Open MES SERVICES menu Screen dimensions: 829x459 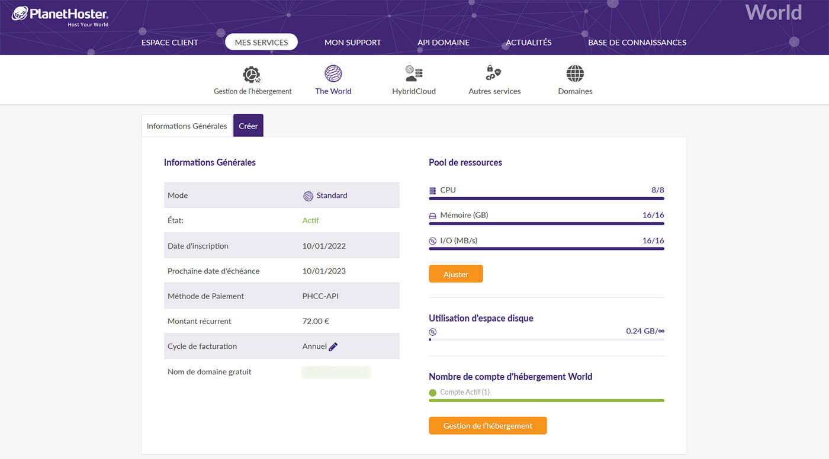(x=261, y=42)
